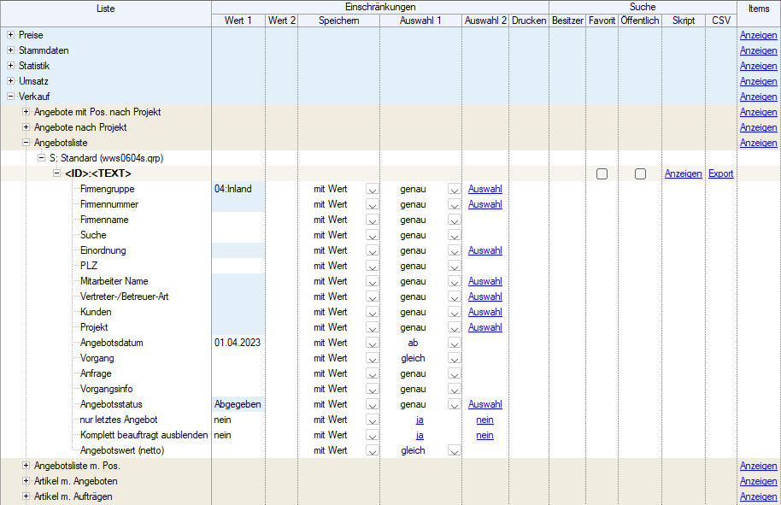This screenshot has height=505, width=781.
Task: Click the Angebotsdatum value 01.04.2023
Action: pos(238,343)
